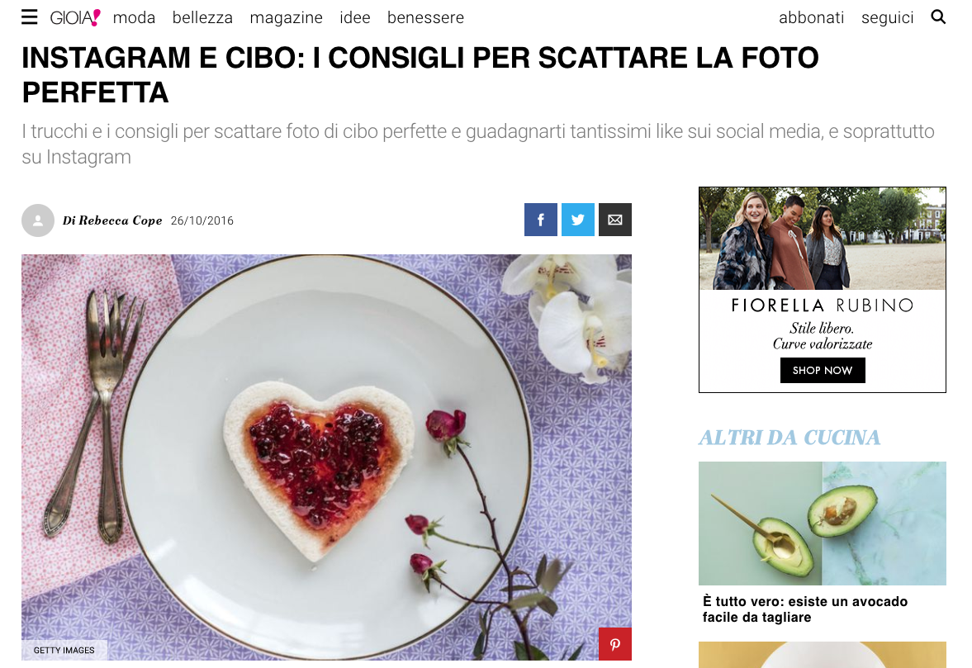Image resolution: width=972 pixels, height=668 pixels.
Task: Click the seguici link
Action: click(x=887, y=18)
